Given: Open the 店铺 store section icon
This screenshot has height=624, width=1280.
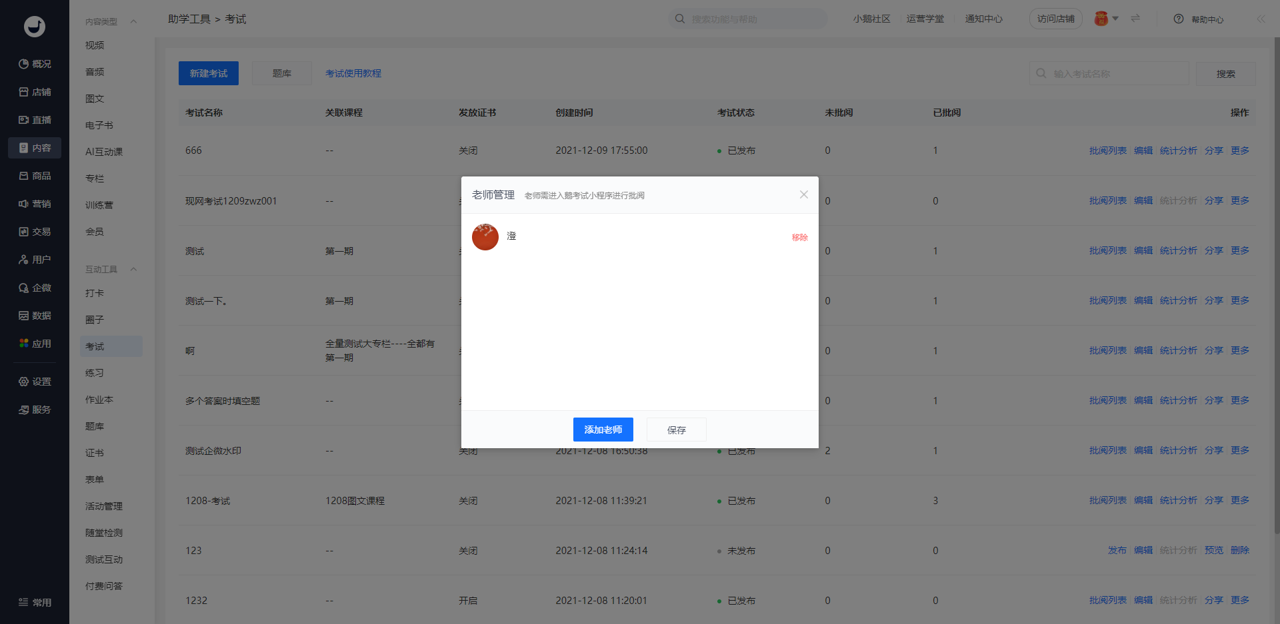Looking at the screenshot, I should pos(23,92).
